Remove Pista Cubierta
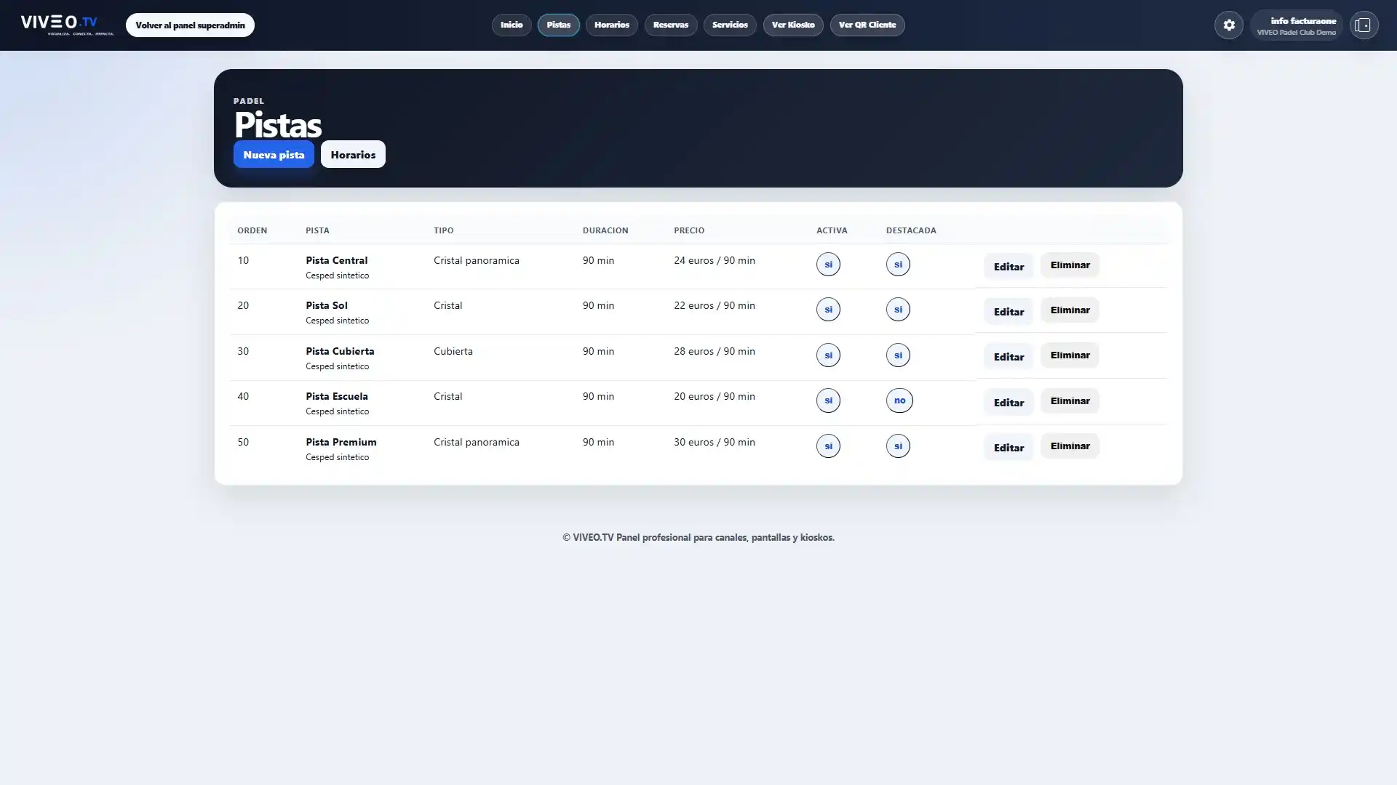The image size is (1397, 785). pyautogui.click(x=1070, y=355)
